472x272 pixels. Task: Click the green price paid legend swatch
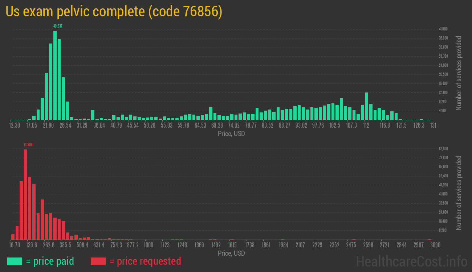click(15, 261)
